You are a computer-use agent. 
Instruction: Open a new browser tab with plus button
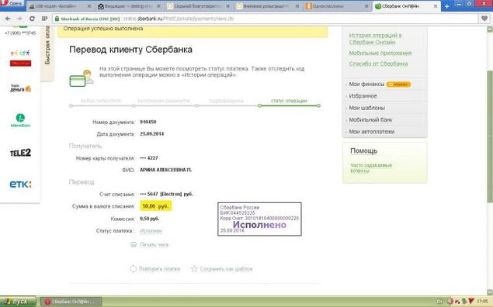(446, 6)
